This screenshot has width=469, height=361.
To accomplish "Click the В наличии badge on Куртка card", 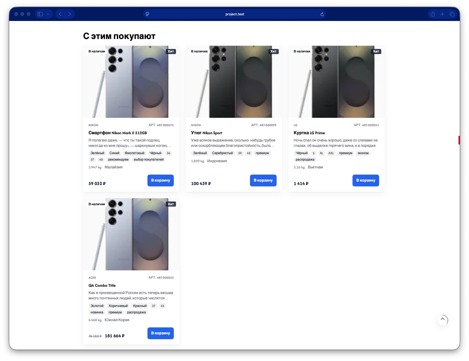I will pos(302,51).
